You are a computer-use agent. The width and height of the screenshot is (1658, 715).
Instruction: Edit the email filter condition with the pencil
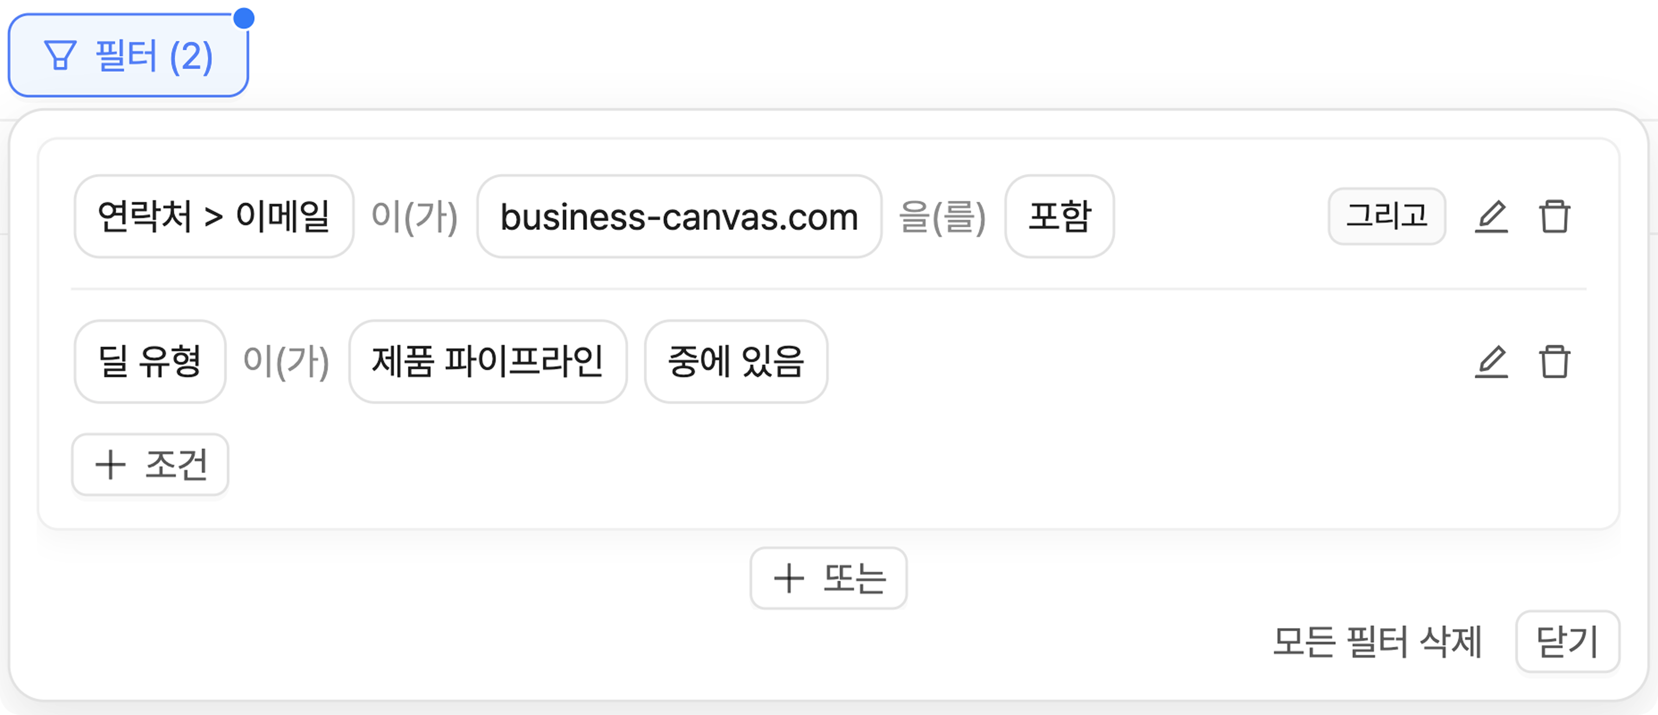(x=1491, y=216)
